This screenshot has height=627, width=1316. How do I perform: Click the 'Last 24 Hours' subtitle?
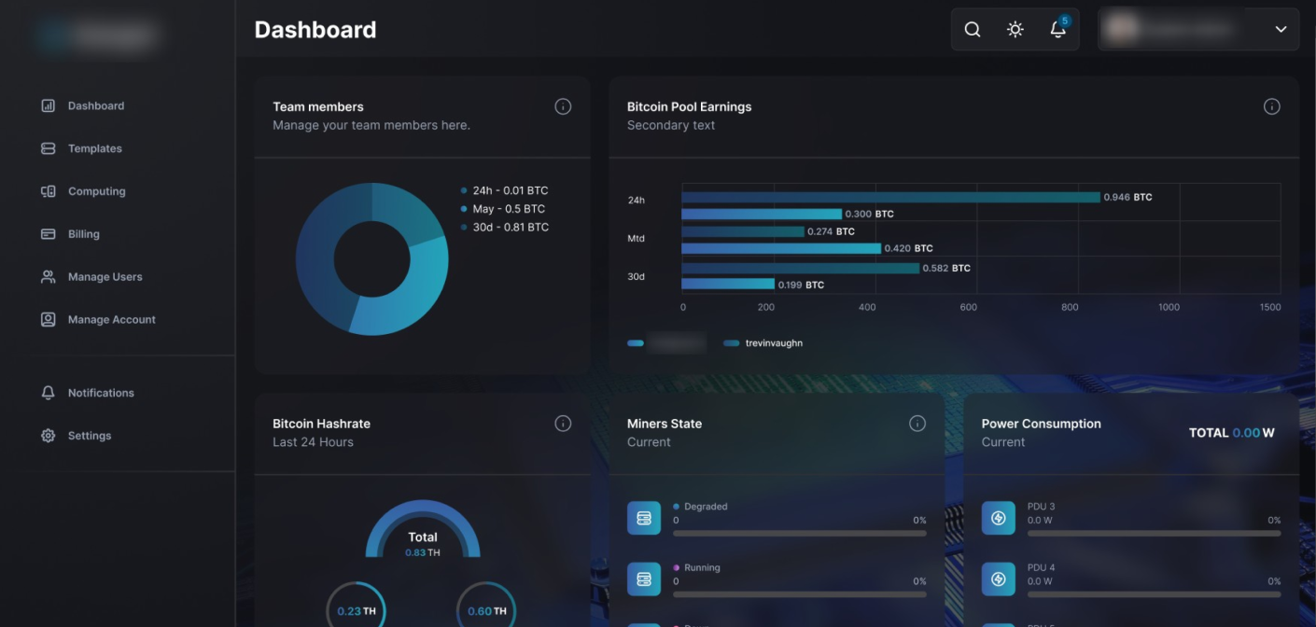point(313,442)
